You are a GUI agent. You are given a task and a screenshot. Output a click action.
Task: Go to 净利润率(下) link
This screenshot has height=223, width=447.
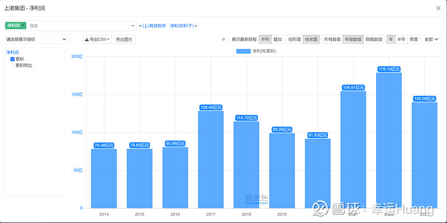click(182, 26)
